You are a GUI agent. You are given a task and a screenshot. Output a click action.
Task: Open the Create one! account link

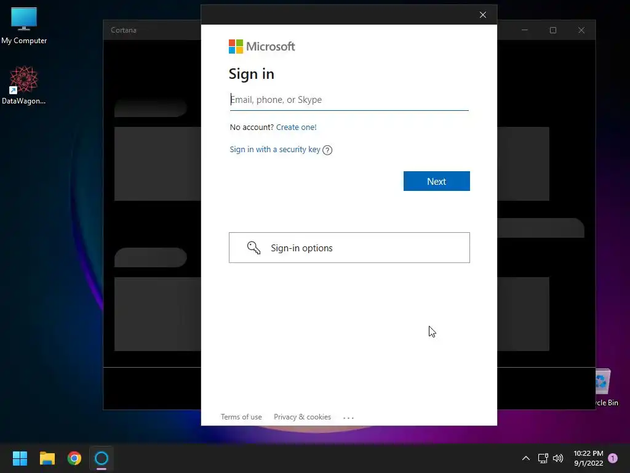(x=296, y=127)
